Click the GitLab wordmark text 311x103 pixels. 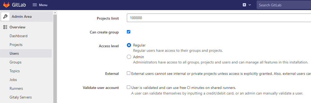click(x=19, y=5)
